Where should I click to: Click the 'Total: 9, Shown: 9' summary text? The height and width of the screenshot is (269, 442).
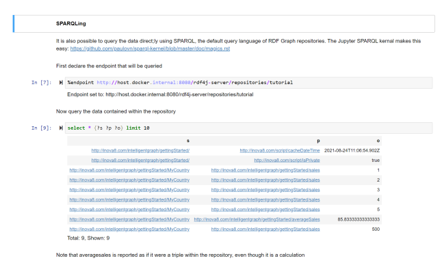[x=88, y=238]
